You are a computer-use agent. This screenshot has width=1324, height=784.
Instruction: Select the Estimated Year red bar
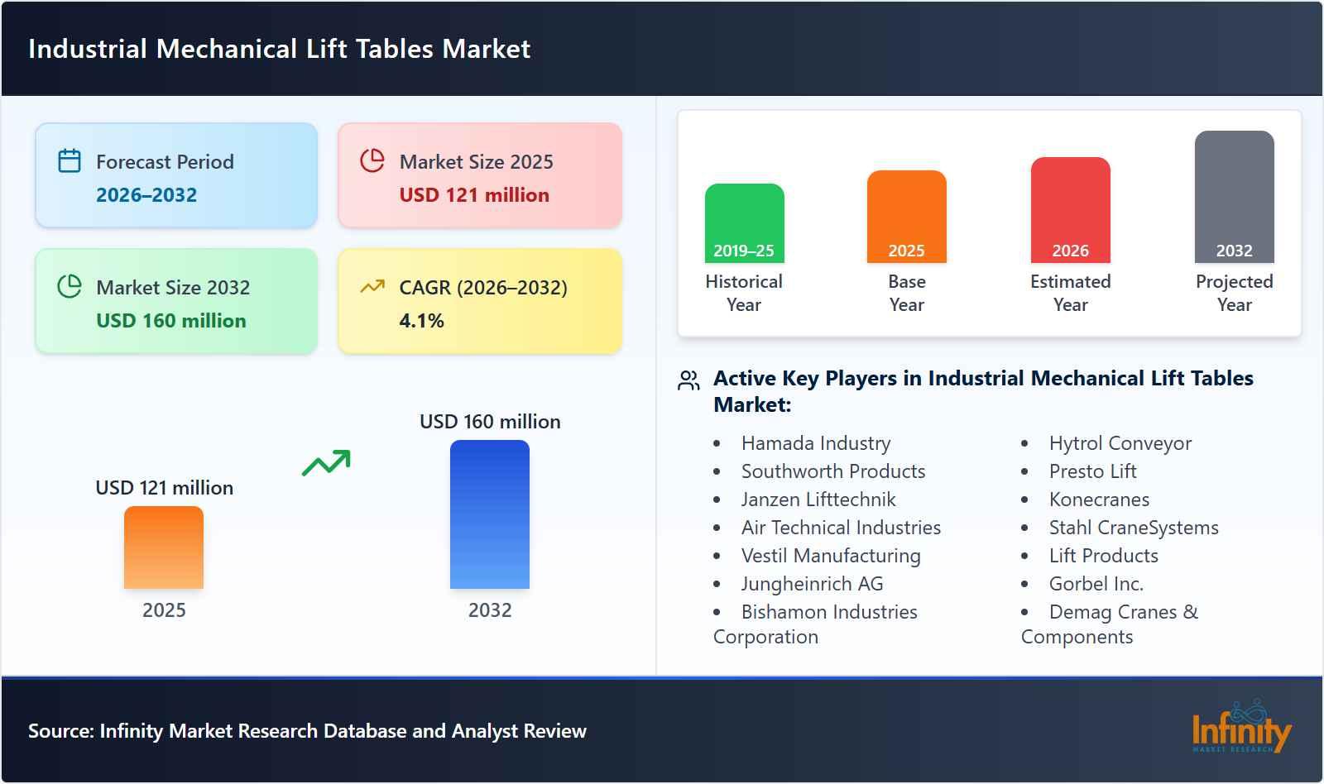[x=1070, y=207]
